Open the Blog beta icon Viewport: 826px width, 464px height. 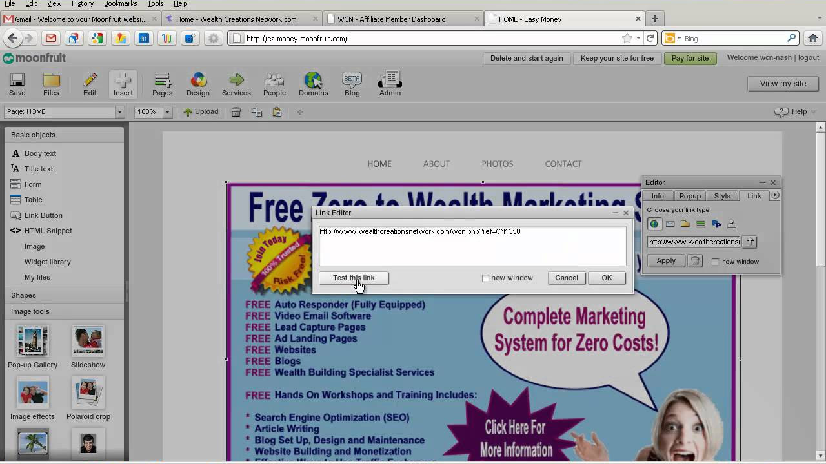352,84
